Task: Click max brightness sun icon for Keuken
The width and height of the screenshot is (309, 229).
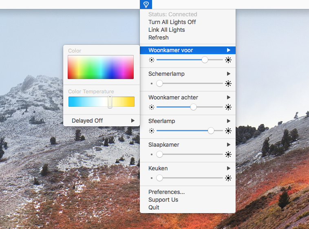Action: [228, 178]
